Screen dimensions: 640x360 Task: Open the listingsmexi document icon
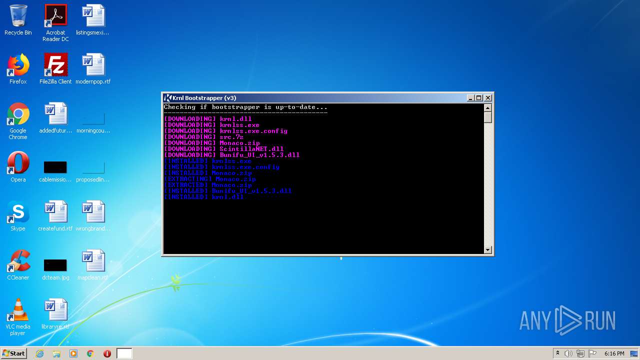pos(93,20)
